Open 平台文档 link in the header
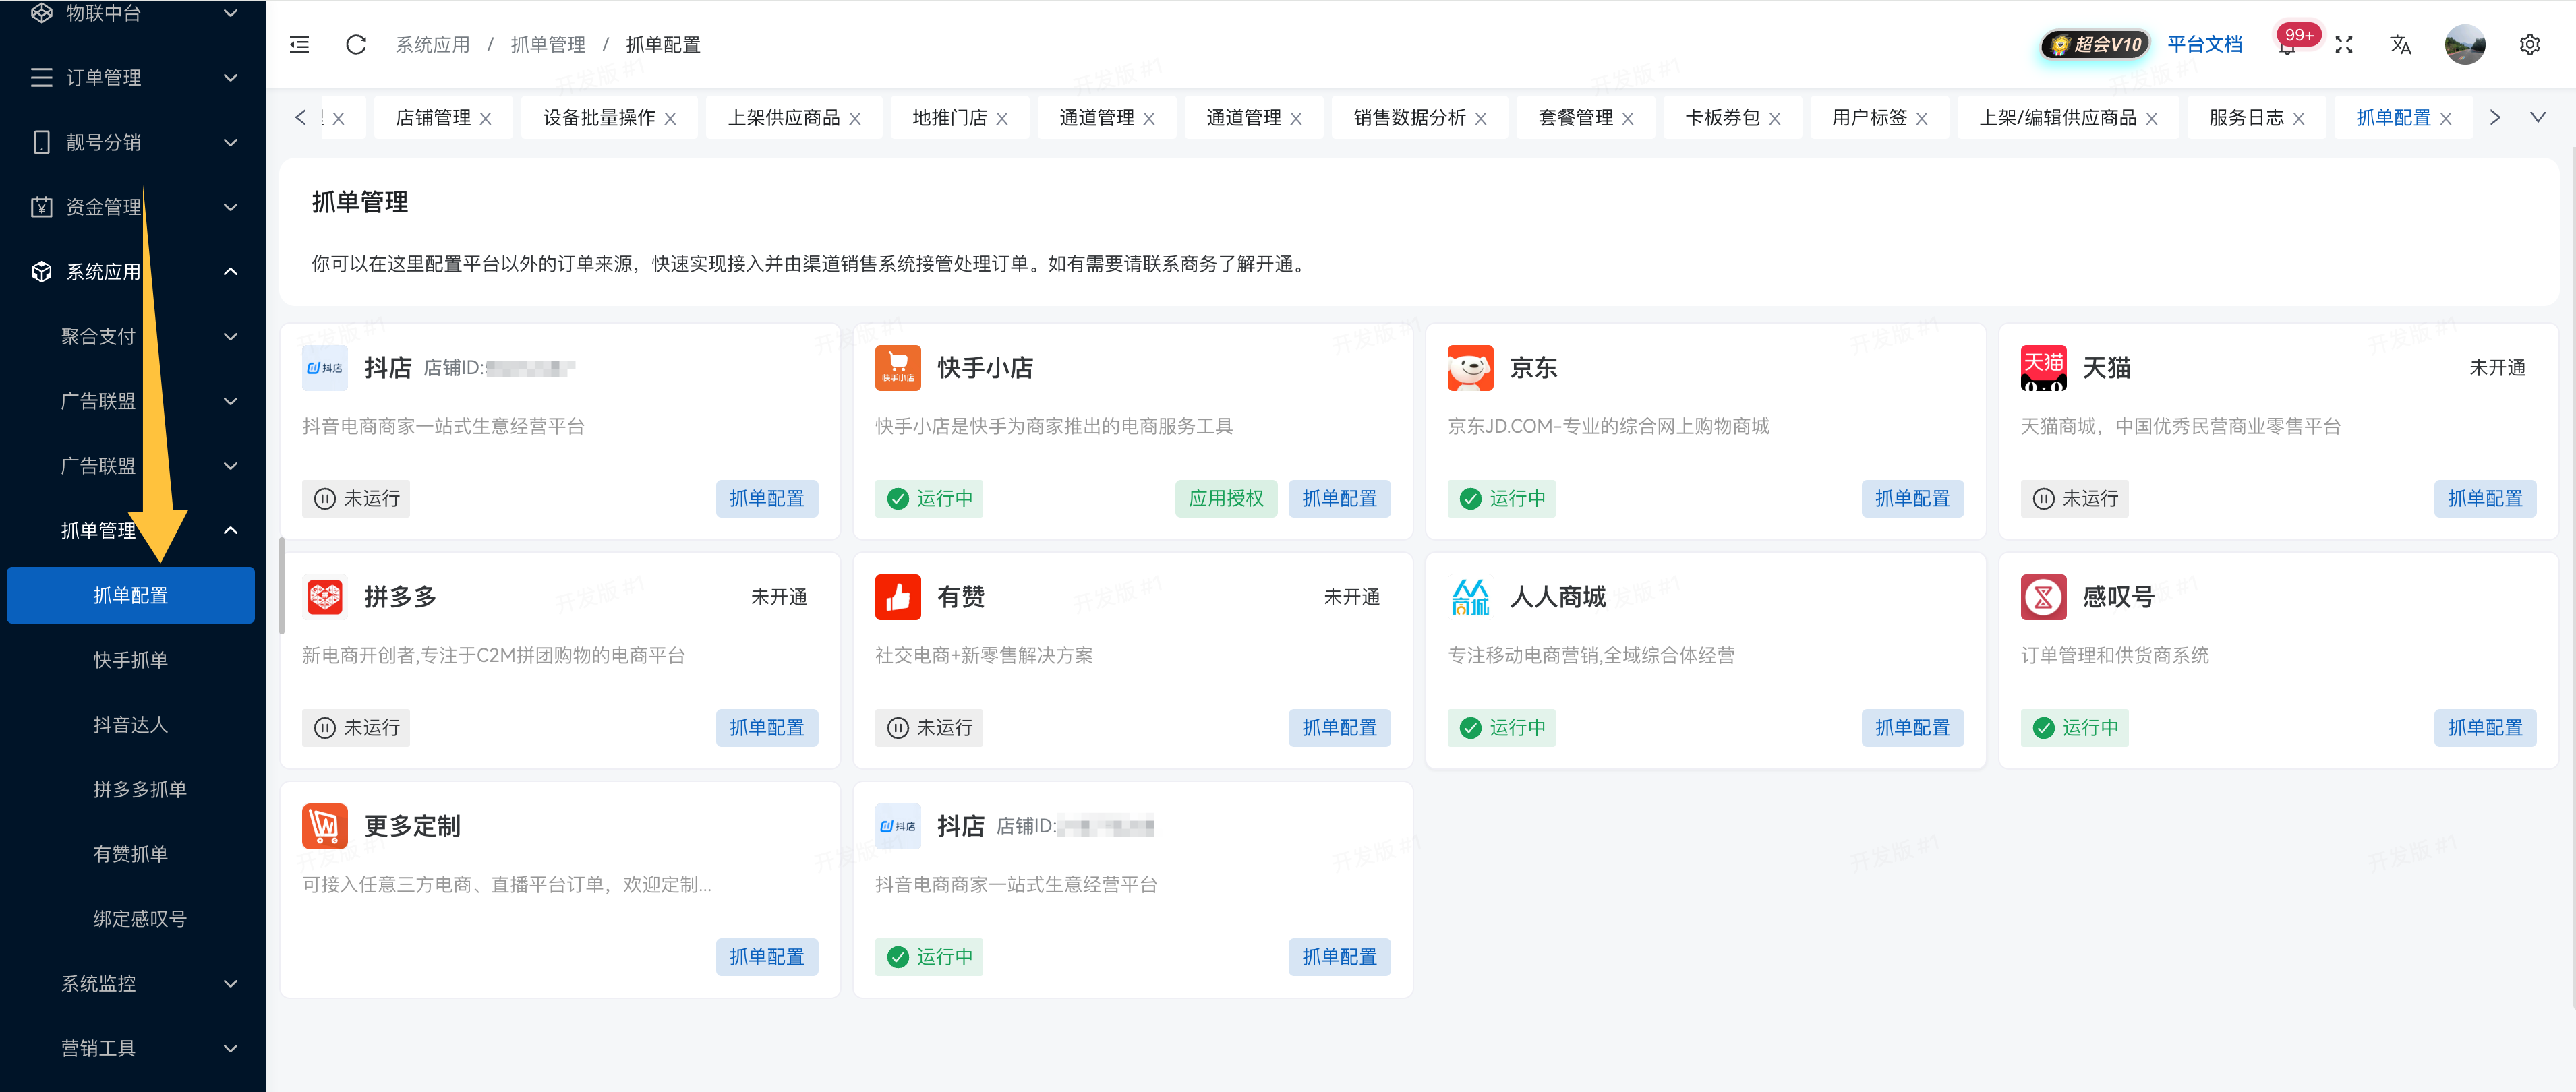Image resolution: width=2576 pixels, height=1092 pixels. pos(2205,44)
